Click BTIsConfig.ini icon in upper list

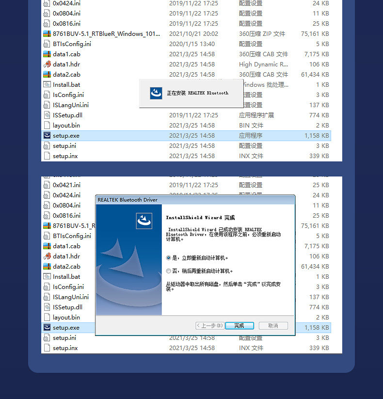point(47,44)
